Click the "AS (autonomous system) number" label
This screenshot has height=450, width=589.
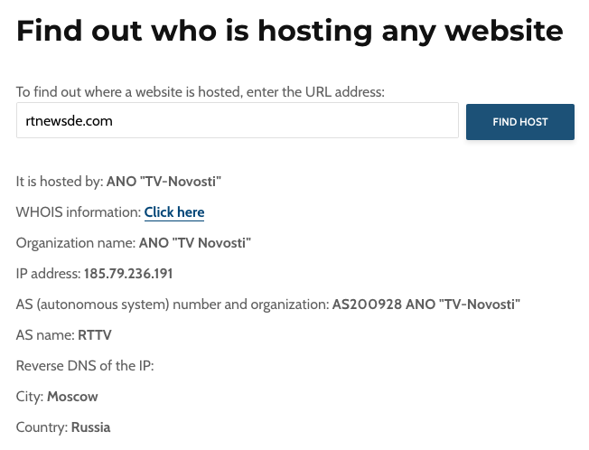coord(173,305)
